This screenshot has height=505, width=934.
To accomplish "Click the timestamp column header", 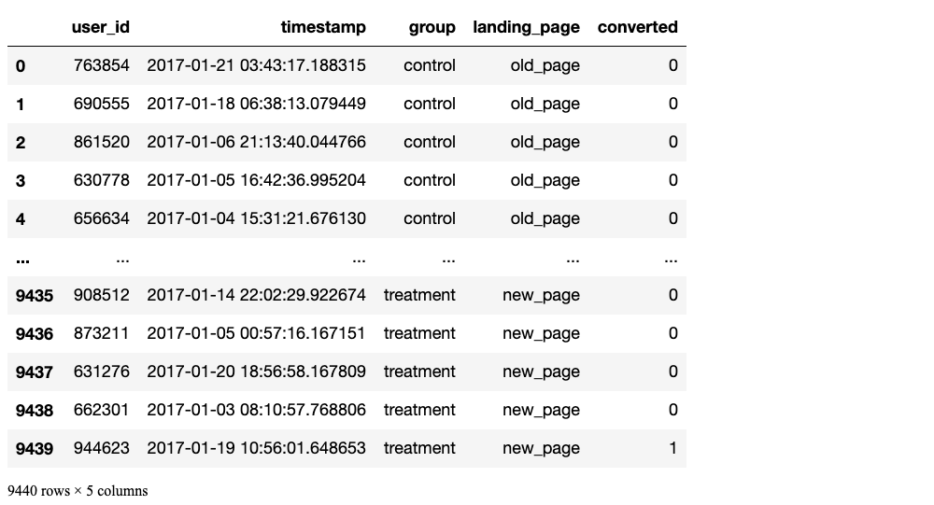I will [323, 28].
